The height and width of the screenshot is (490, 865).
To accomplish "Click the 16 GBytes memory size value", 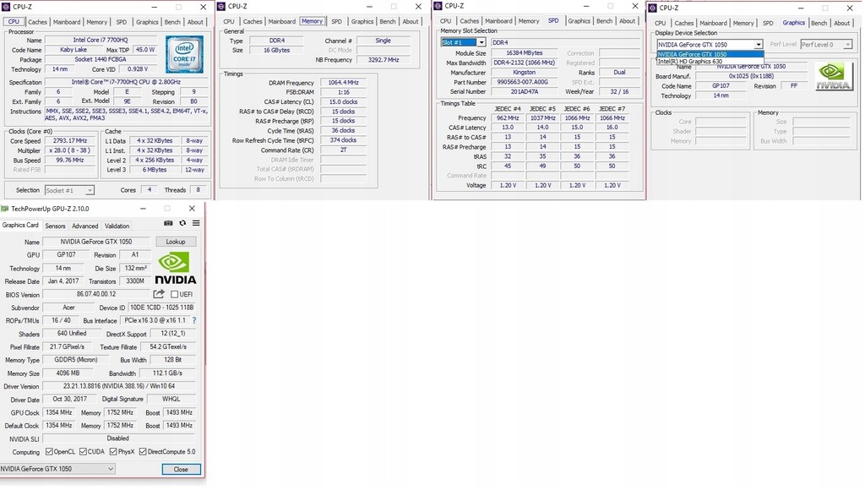I will tap(276, 50).
